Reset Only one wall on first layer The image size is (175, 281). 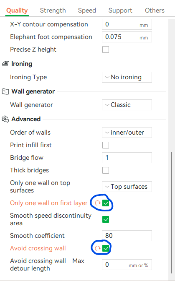click(98, 203)
